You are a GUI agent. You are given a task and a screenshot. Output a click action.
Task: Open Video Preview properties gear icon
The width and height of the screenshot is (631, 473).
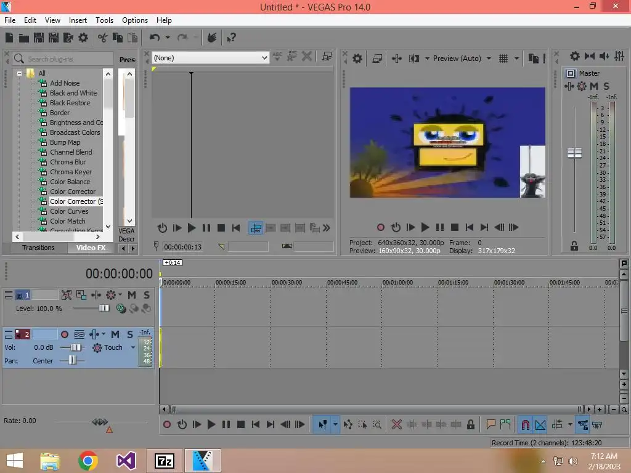(x=357, y=59)
